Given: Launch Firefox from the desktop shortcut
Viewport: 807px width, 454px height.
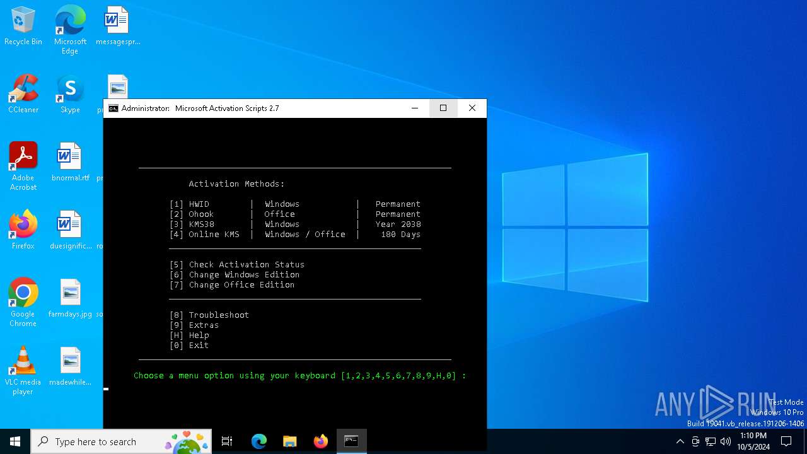Looking at the screenshot, I should pos(23,231).
